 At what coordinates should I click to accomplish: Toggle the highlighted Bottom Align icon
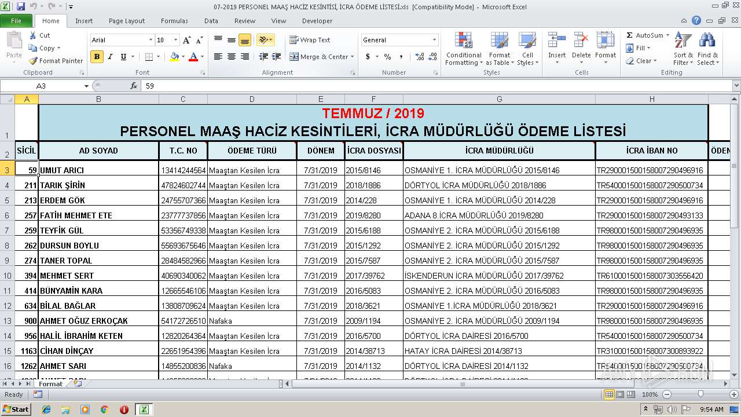click(x=245, y=40)
